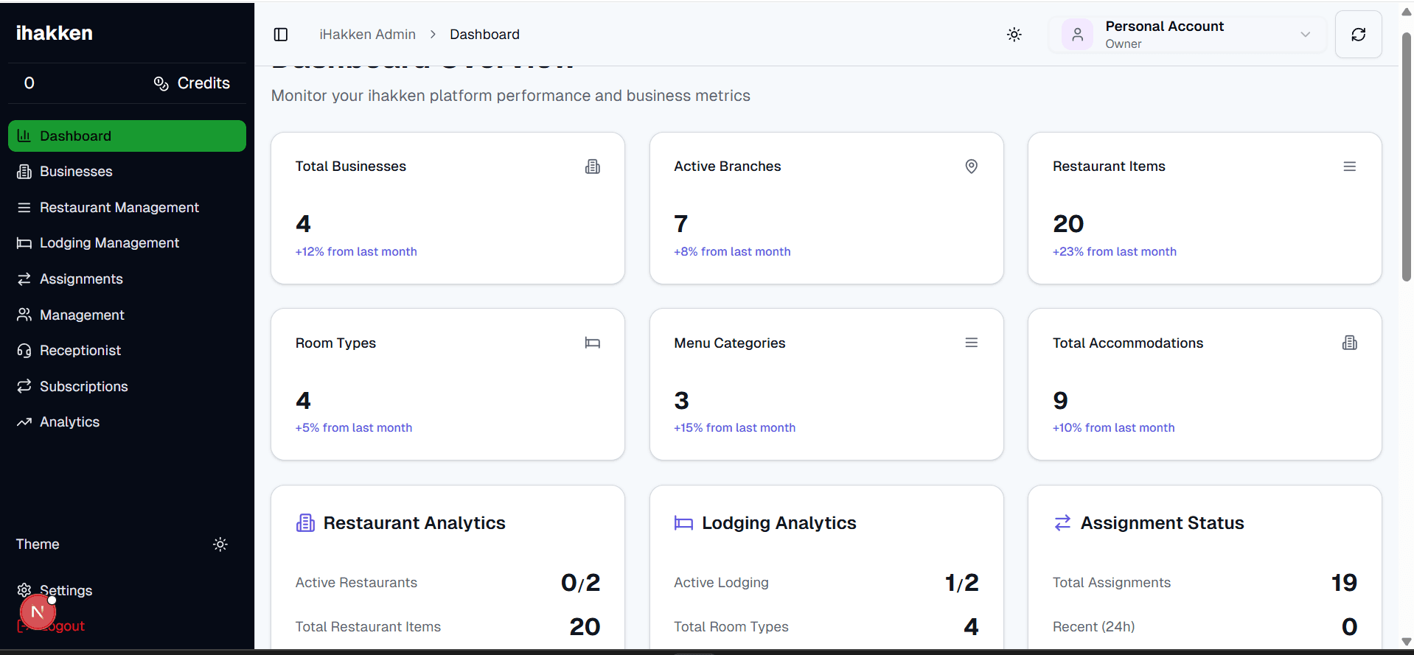Click the page vertical scrollbar thumb

[x=1406, y=155]
